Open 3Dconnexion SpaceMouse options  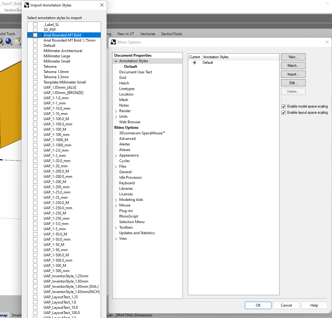(x=142, y=133)
